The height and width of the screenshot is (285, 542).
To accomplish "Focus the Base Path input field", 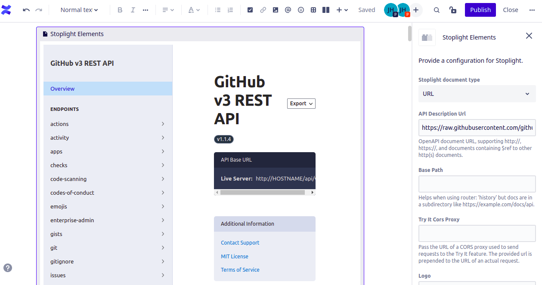I will pyautogui.click(x=477, y=184).
